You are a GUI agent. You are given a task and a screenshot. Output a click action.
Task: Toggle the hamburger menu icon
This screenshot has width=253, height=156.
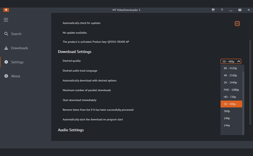pos(6,20)
